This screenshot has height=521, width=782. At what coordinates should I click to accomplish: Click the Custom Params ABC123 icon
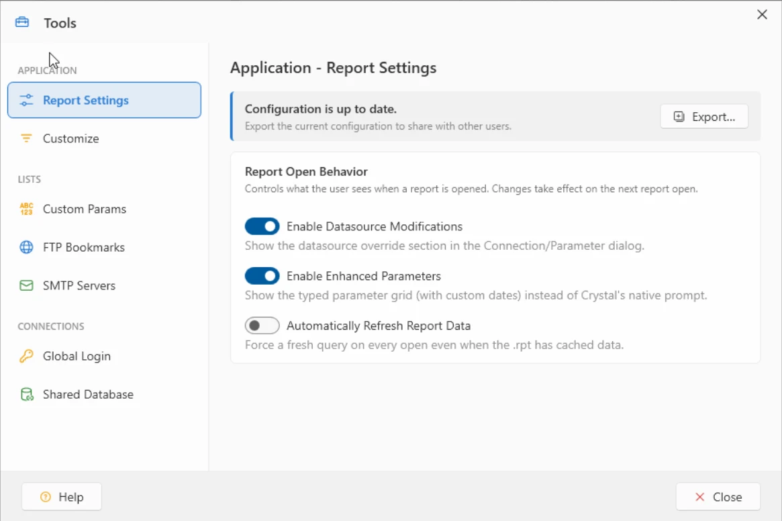pos(26,209)
